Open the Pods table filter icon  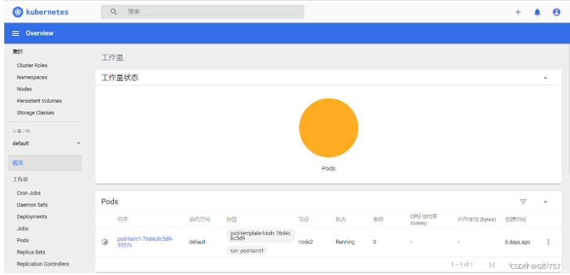tap(523, 201)
